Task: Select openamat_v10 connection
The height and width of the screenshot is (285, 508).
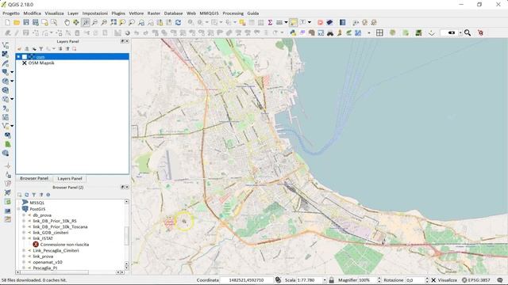Action: click(48, 262)
